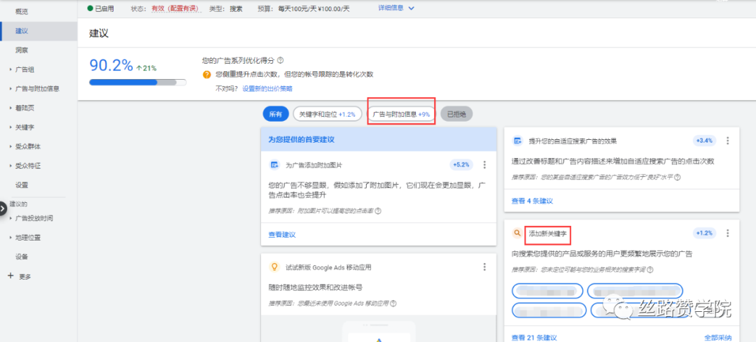Click the help icon beside 优化得分
The height and width of the screenshot is (342, 756).
pyautogui.click(x=280, y=61)
